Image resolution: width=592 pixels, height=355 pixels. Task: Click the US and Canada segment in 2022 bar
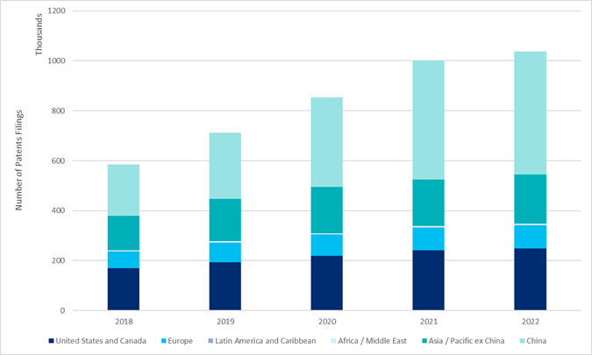530,279
